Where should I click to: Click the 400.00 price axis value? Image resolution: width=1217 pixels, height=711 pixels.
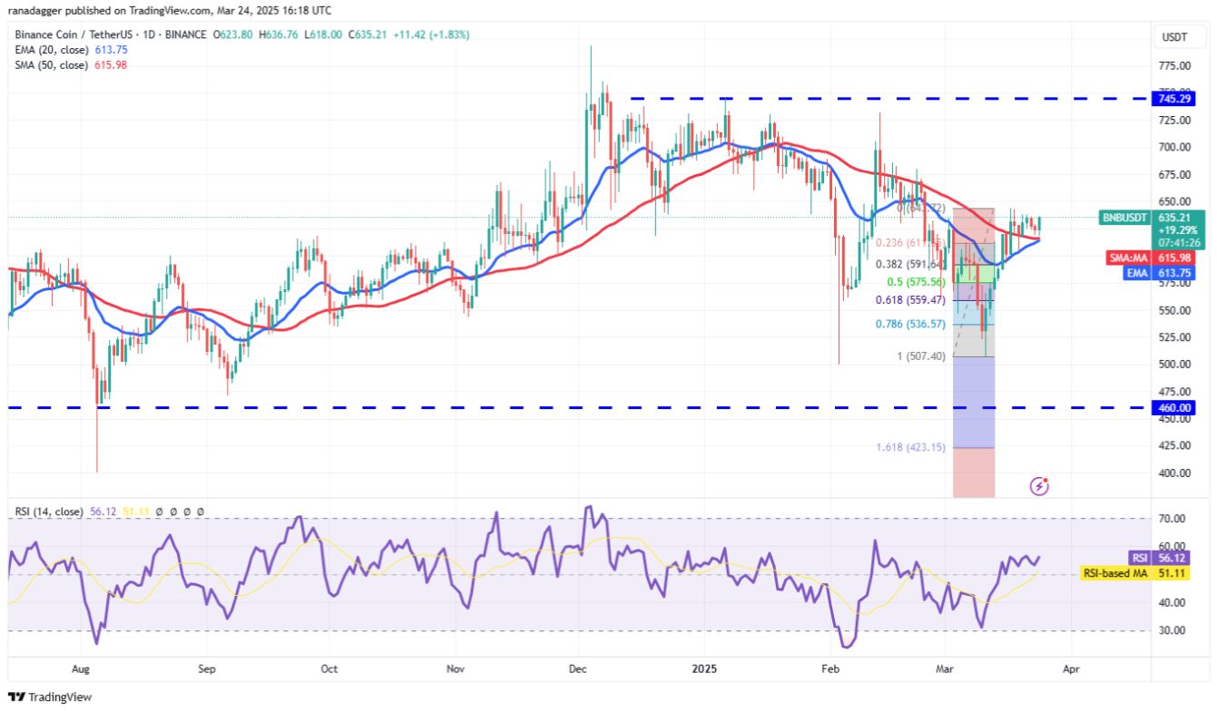[x=1175, y=473]
